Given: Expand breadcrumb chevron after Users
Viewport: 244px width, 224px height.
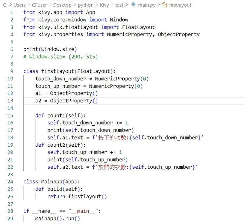Looking at the screenshot, I should point(29,5).
